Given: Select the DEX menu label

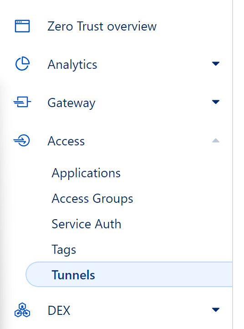Looking at the screenshot, I should pyautogui.click(x=59, y=310).
